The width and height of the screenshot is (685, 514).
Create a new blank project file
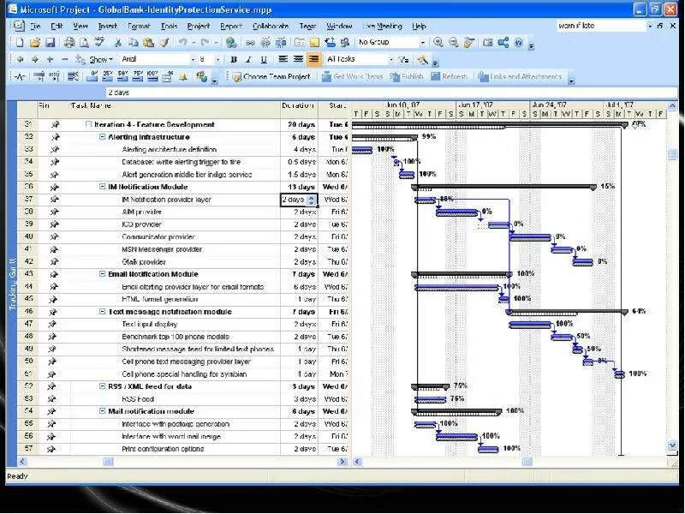[20, 42]
